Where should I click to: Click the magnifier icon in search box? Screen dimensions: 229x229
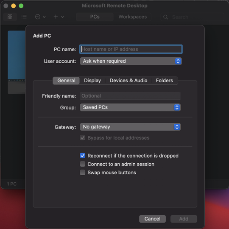tap(165, 17)
